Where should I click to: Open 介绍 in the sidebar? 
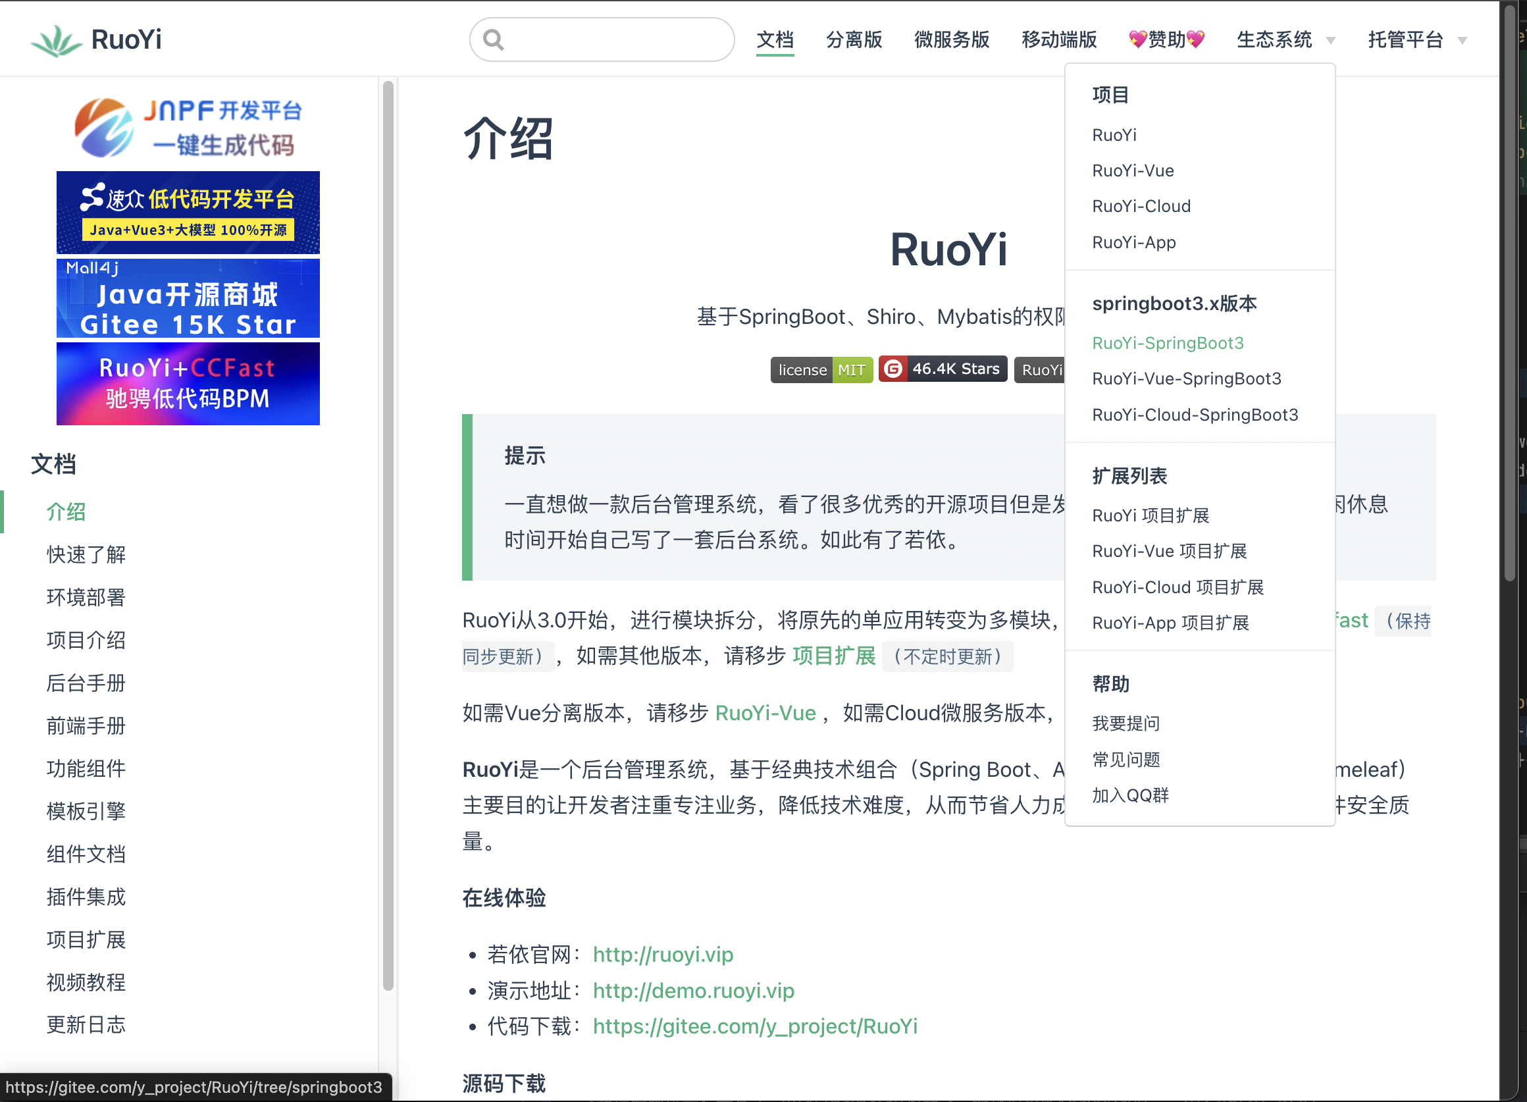pyautogui.click(x=66, y=512)
